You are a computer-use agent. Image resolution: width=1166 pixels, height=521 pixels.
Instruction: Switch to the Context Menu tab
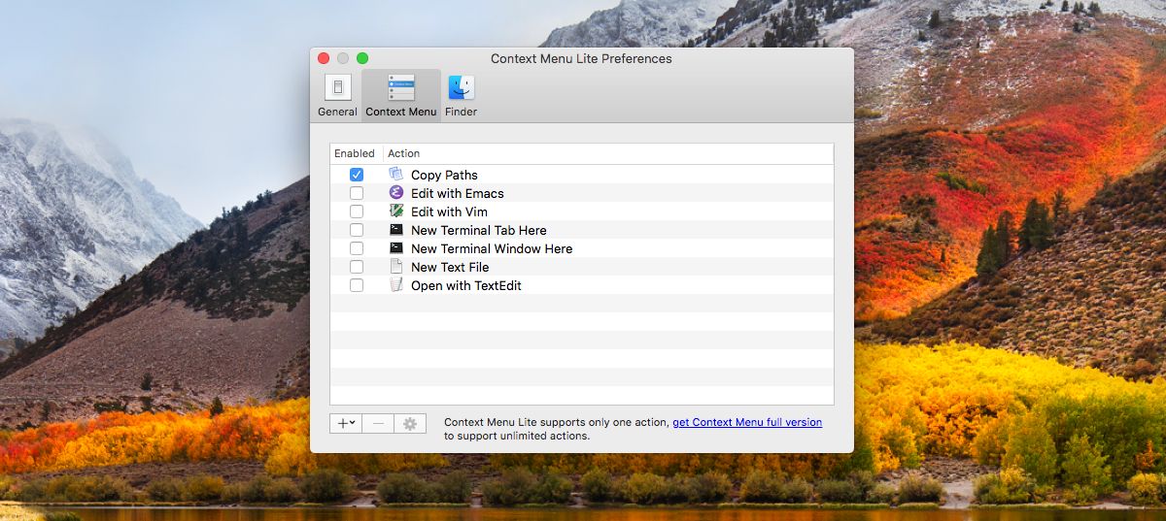coord(401,95)
